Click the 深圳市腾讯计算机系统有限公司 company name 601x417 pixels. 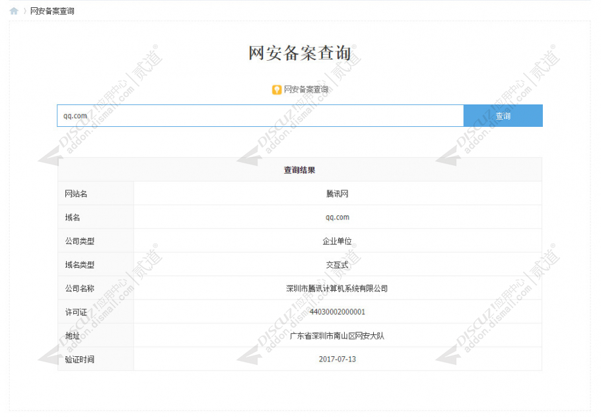point(337,288)
